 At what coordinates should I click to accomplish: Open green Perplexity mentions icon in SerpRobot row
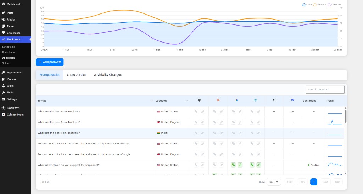click(x=252, y=165)
